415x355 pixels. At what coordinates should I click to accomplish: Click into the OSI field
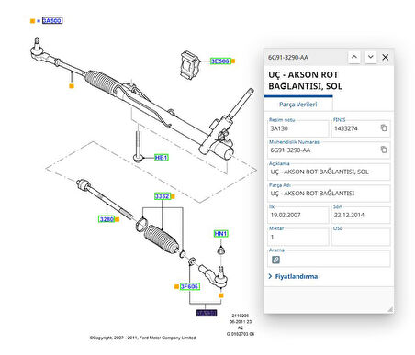pos(361,237)
